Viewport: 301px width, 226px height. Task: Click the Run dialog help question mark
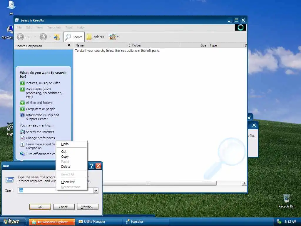(91, 166)
